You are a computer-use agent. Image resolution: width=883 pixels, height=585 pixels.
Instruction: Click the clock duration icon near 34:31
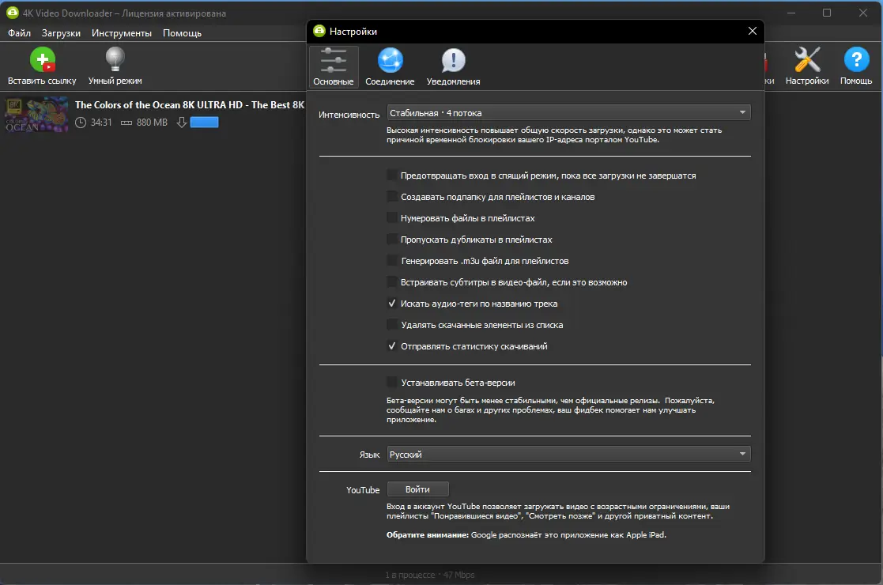[x=81, y=123]
